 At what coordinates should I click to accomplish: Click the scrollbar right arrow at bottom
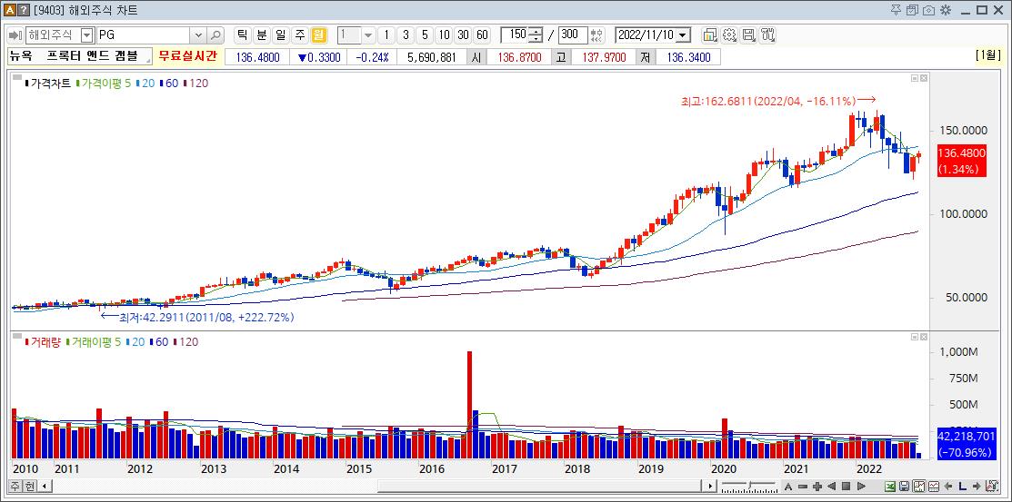point(711,486)
